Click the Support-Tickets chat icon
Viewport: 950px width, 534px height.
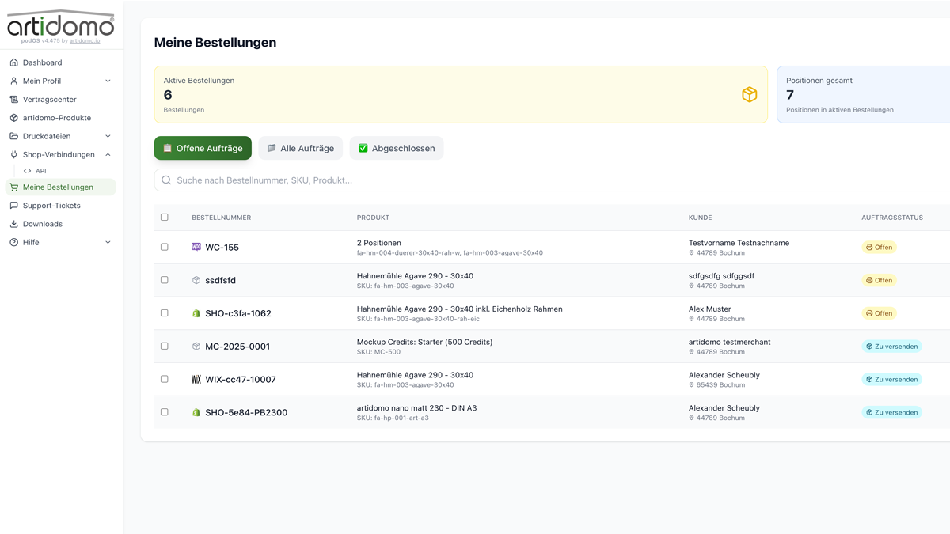coord(13,206)
